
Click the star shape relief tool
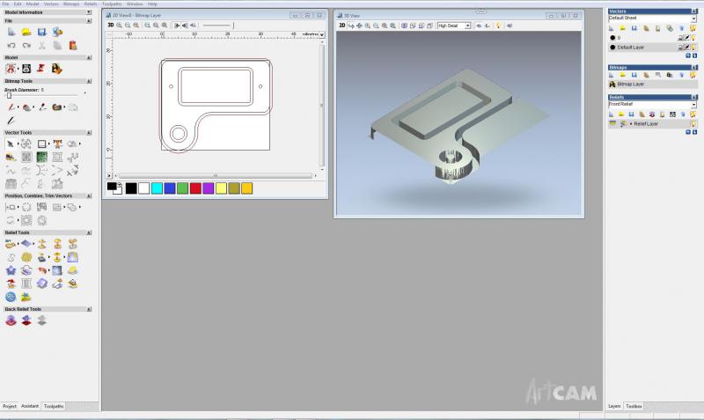coord(11,270)
